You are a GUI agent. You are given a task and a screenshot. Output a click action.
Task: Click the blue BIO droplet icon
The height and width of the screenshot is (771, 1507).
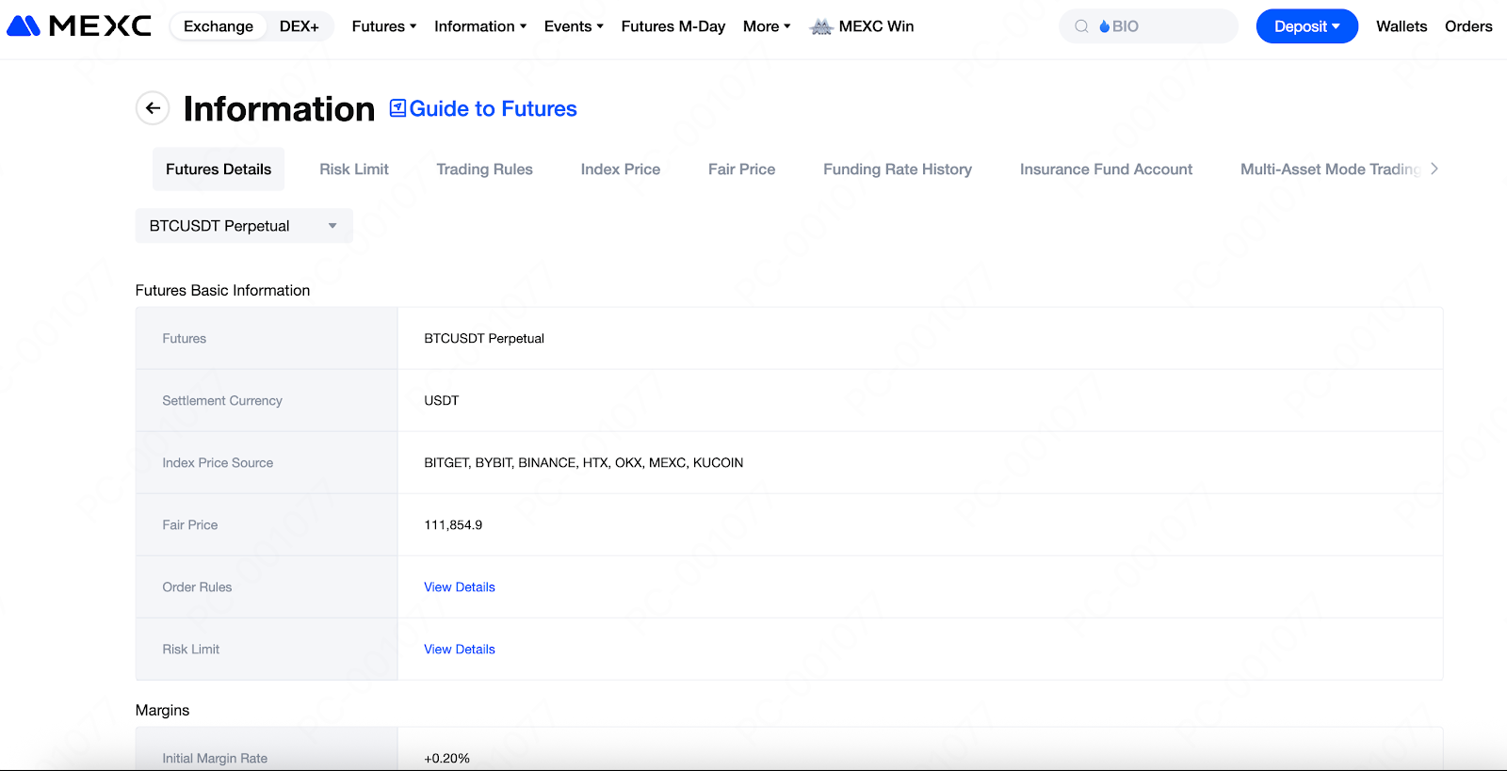1105,26
